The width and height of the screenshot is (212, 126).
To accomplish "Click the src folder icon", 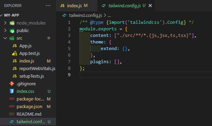I will coord(12,38).
